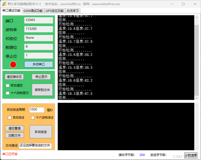Enable the 自动发送 checkbox
201x160 pixels.
(10, 118)
